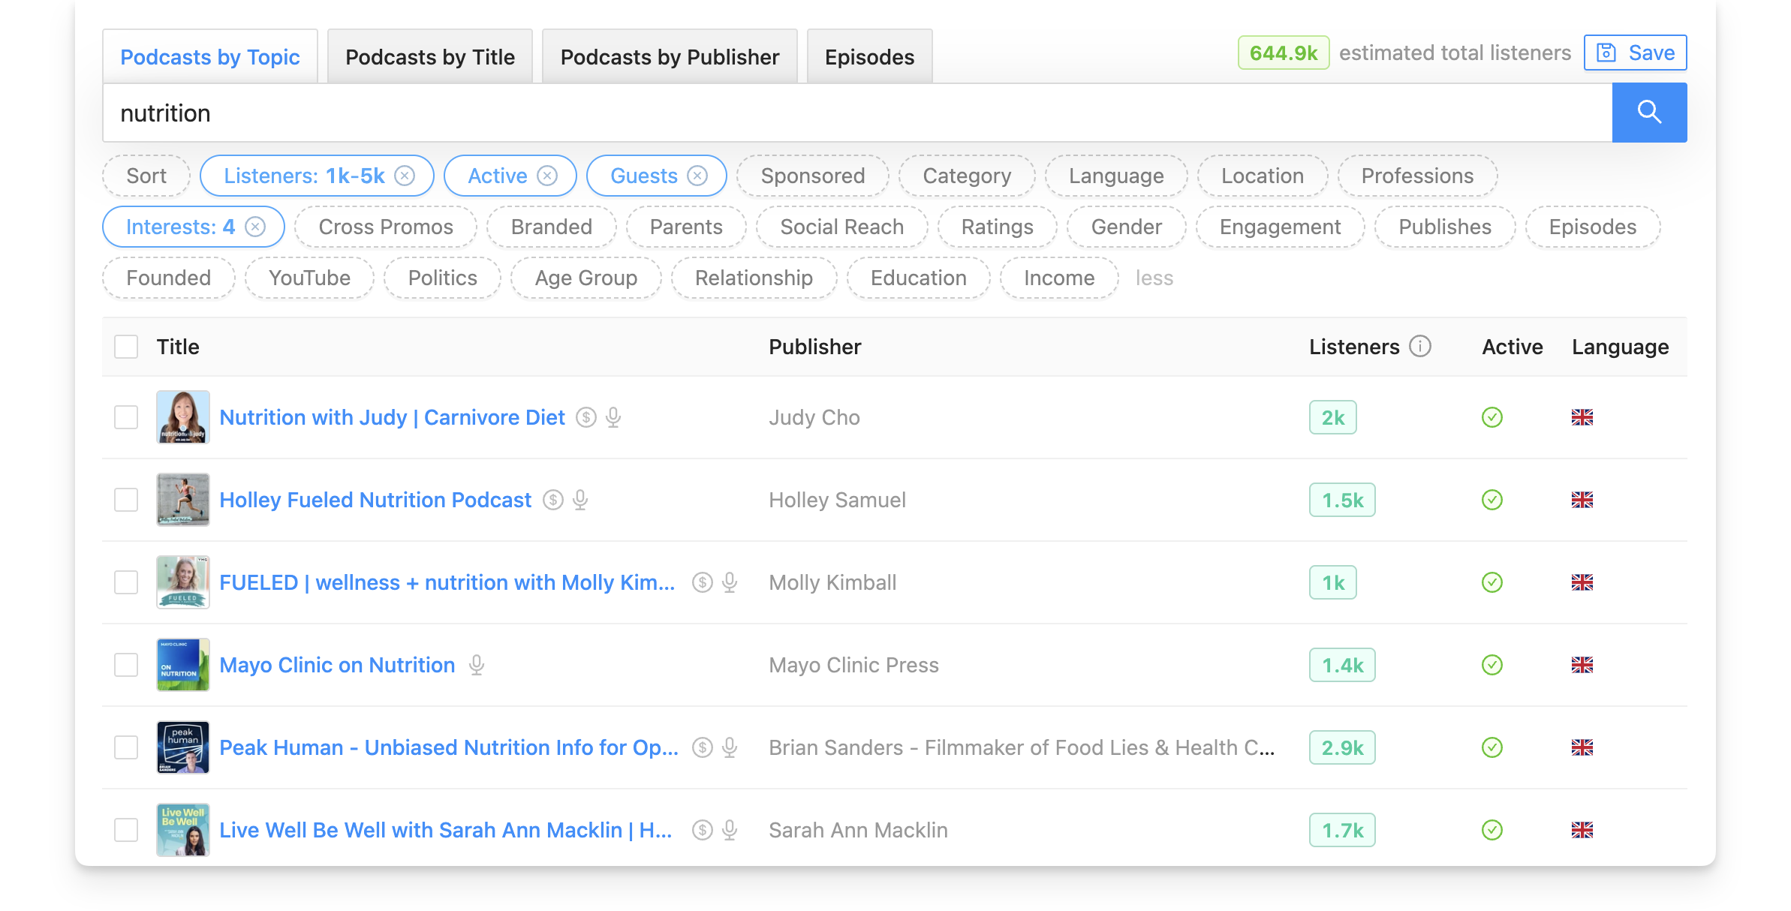Viewport: 1791px width, 911px height.
Task: Check the Mayo Clinic on Nutrition checkbox
Action: pyautogui.click(x=126, y=665)
